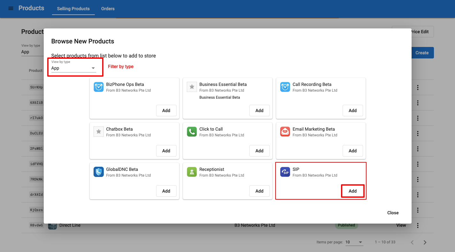Open the three-dot menu for the DuCLEU row
This screenshot has height=252, width=455.
418,134
